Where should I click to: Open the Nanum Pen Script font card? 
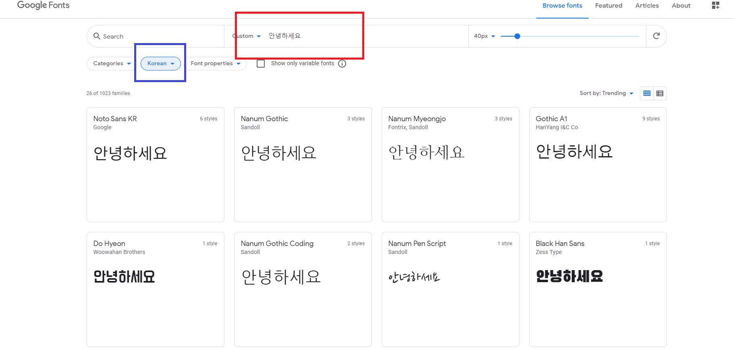point(451,289)
